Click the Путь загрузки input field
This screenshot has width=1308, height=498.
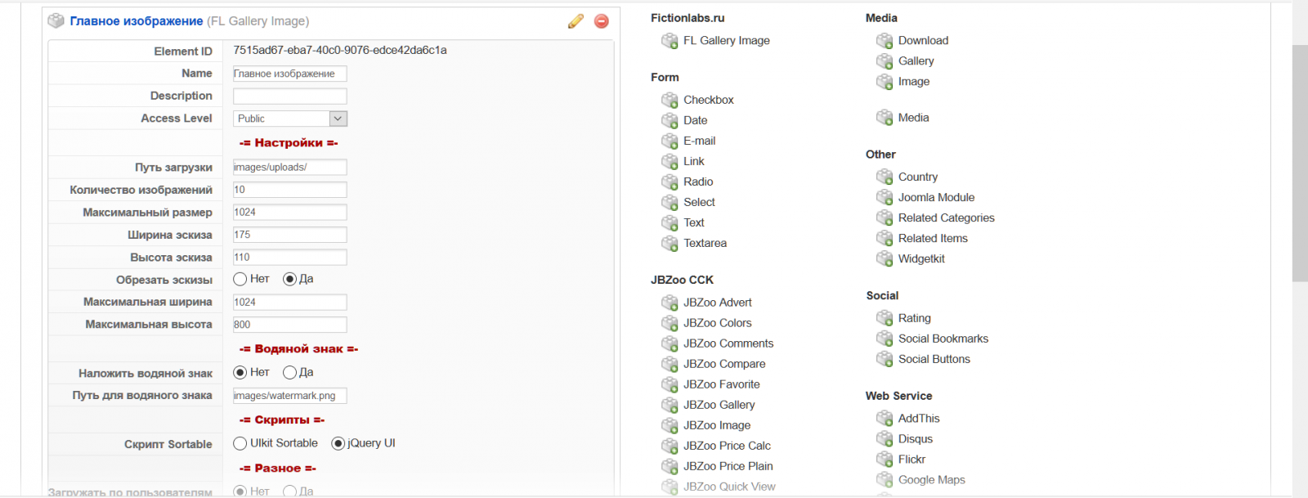pyautogui.click(x=290, y=167)
